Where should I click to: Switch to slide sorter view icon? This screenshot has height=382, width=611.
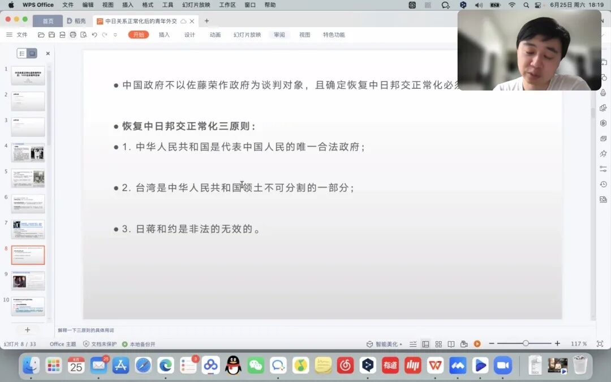tap(438, 343)
